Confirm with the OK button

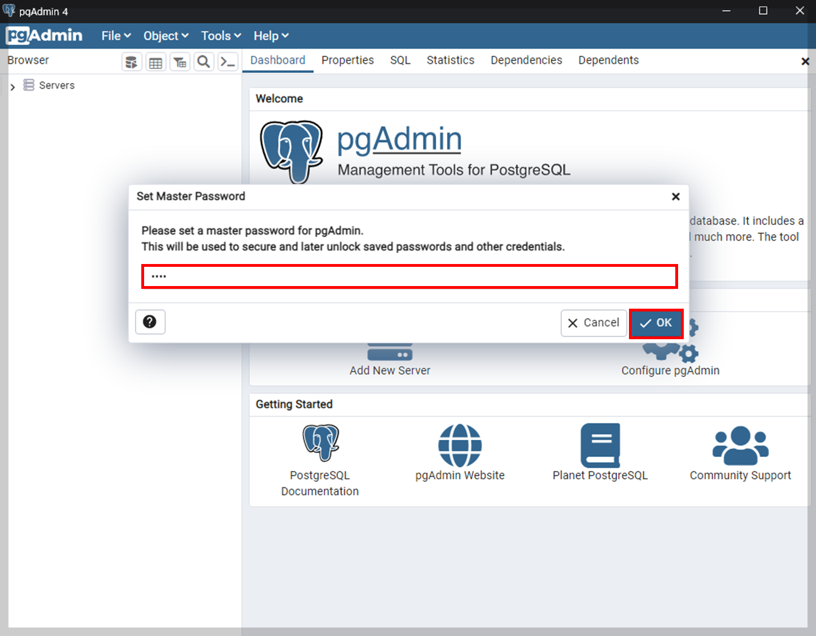point(656,323)
